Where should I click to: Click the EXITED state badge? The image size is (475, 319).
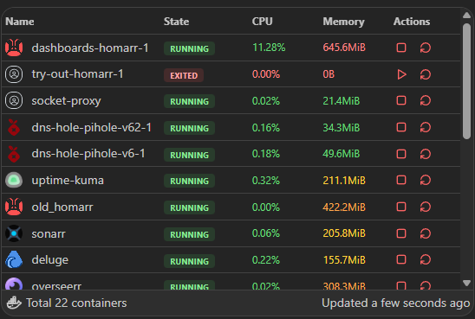184,75
